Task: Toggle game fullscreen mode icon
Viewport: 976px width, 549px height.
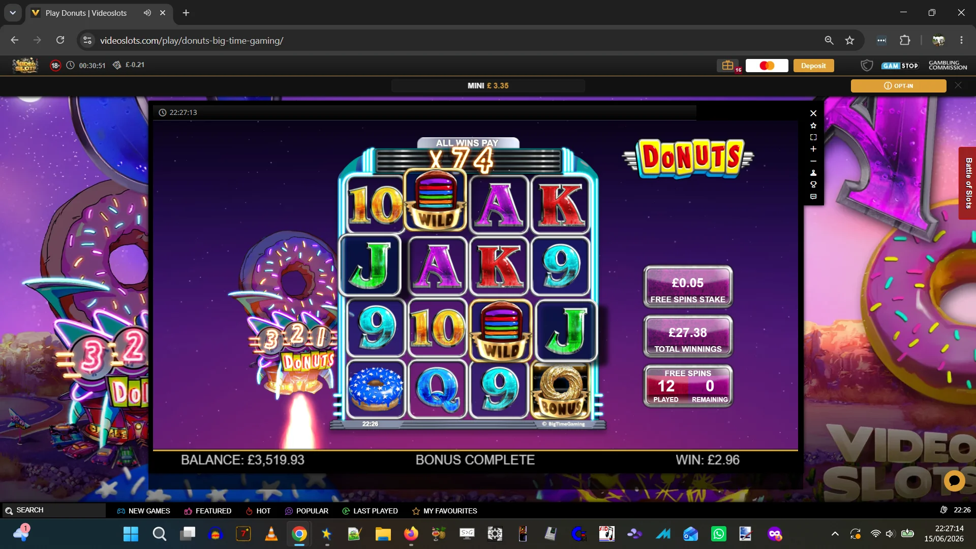Action: pyautogui.click(x=813, y=137)
